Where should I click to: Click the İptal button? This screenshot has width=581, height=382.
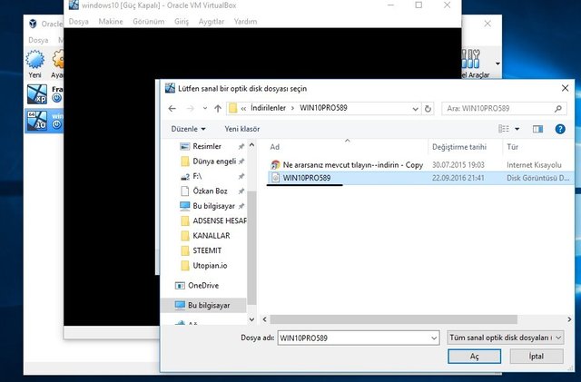pyautogui.click(x=537, y=357)
